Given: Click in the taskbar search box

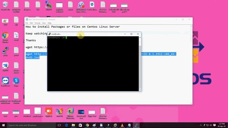Looking at the screenshot, I should (31, 125).
